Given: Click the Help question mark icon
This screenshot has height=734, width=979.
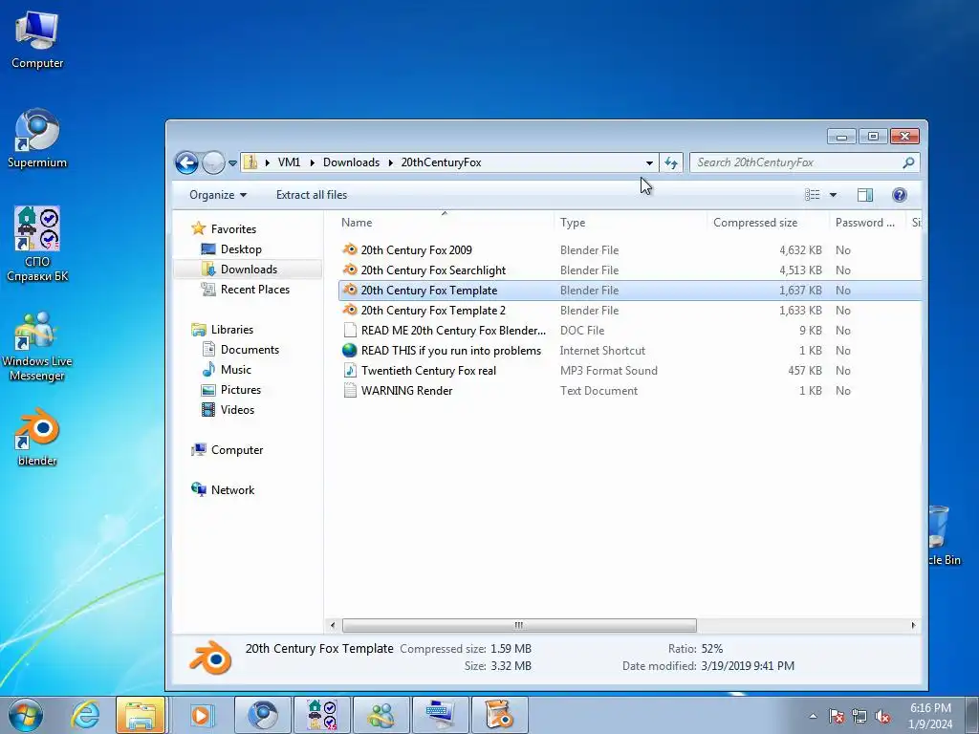Looking at the screenshot, I should pyautogui.click(x=899, y=195).
